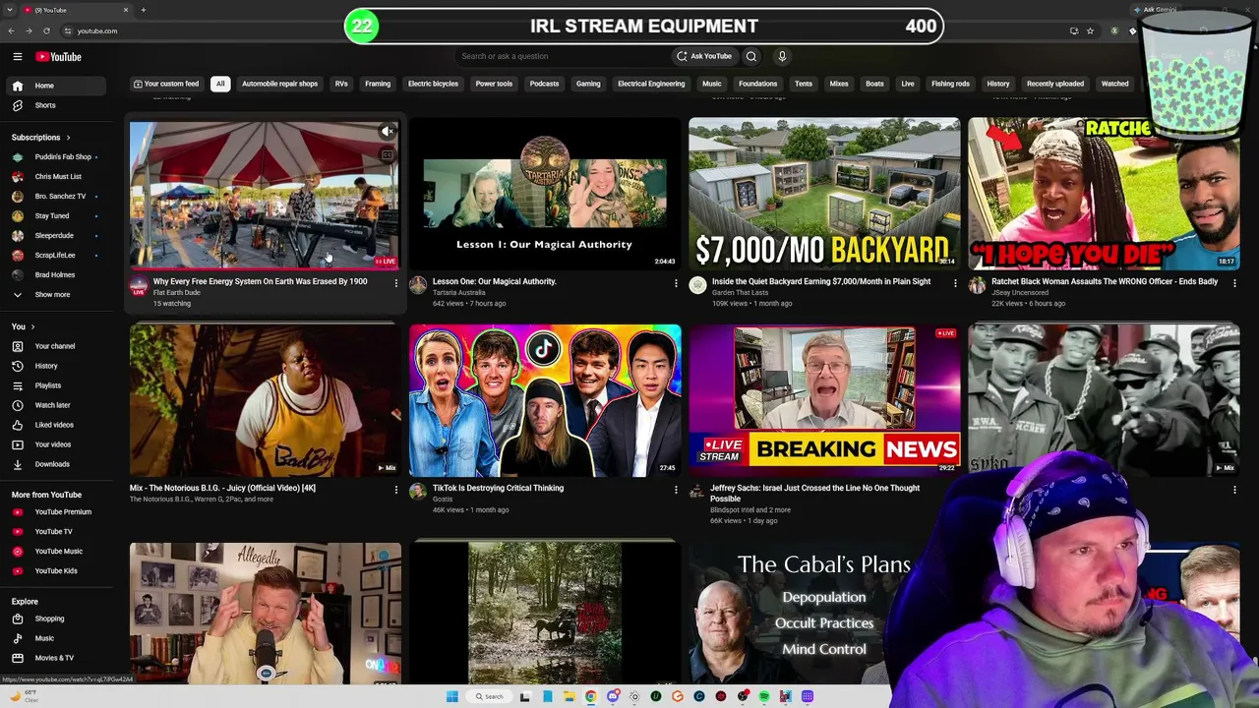The height and width of the screenshot is (708, 1259).
Task: Open options menu for Ratchet Black Woman video
Action: click(1233, 283)
